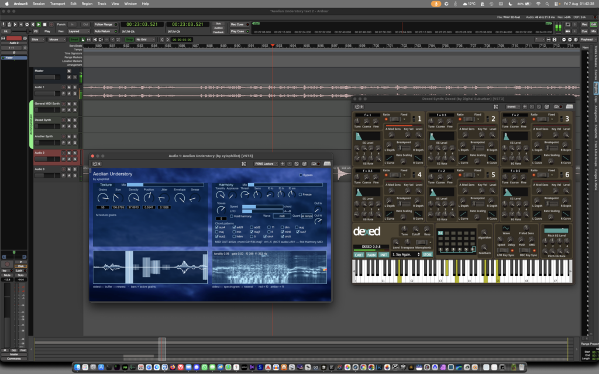This screenshot has width=599, height=374.
Task: Toggle the metronome click icon
Action: [9, 25]
